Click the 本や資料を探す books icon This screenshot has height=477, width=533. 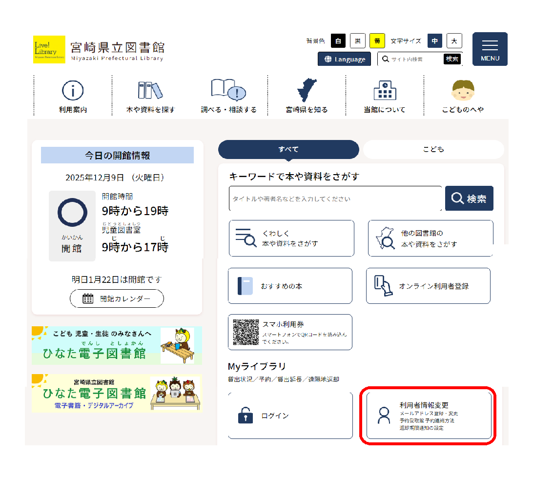click(150, 91)
